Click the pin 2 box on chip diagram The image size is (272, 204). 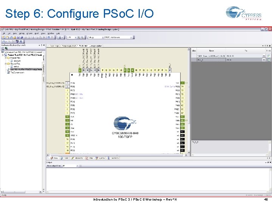[x=68, y=87]
